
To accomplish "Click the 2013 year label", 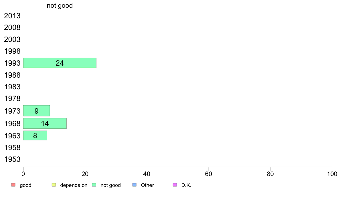I will (12, 16).
